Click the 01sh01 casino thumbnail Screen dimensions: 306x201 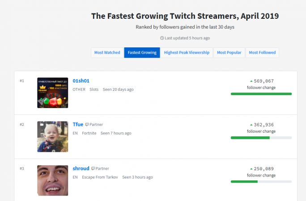[53, 93]
